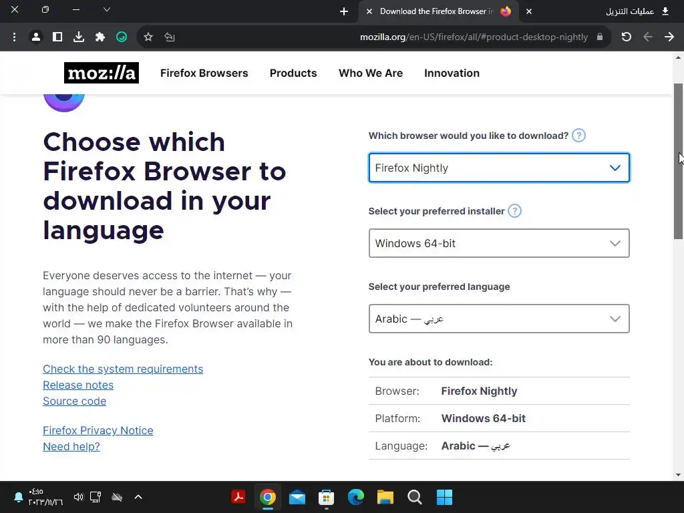Click the display project tray icon
684x513 pixels.
point(96,497)
